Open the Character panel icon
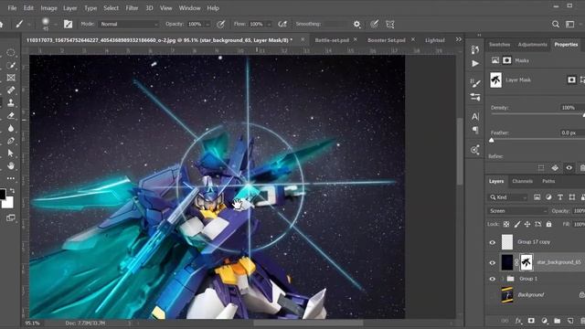Viewport: 585px width, 329px height. (475, 116)
